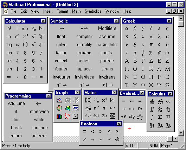
Task: Click the Page 1 status bar indicator
Action: click(x=169, y=146)
